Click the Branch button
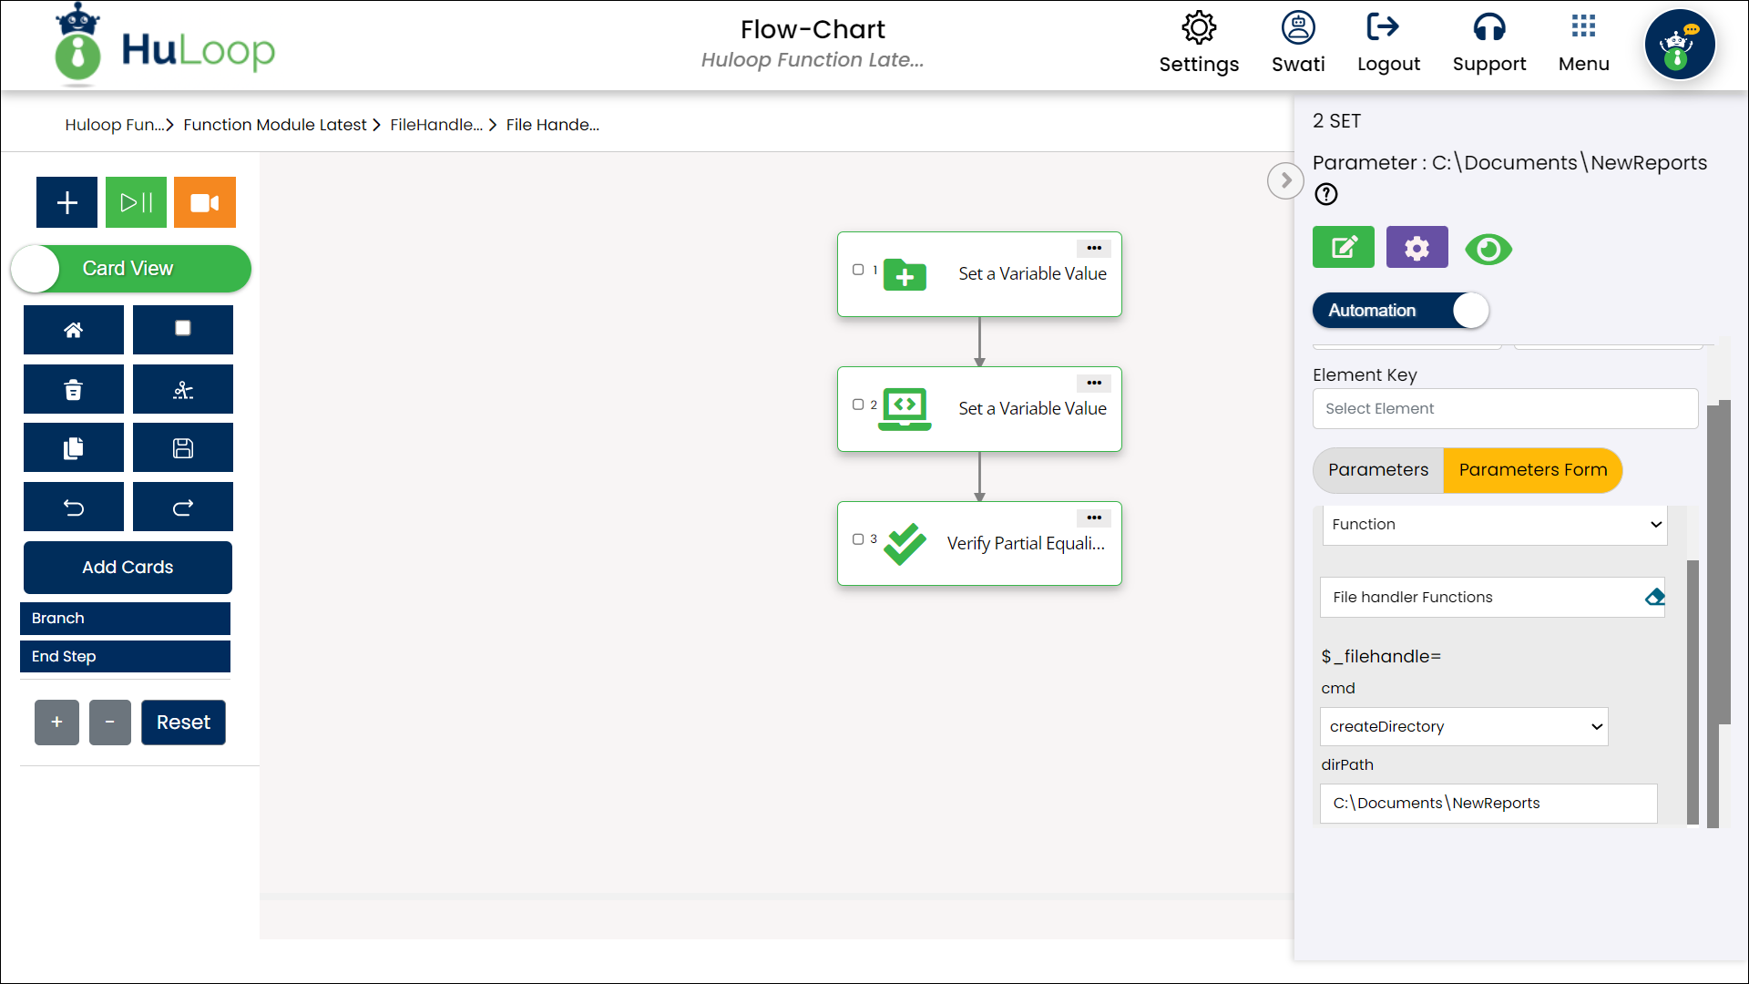 click(x=125, y=619)
